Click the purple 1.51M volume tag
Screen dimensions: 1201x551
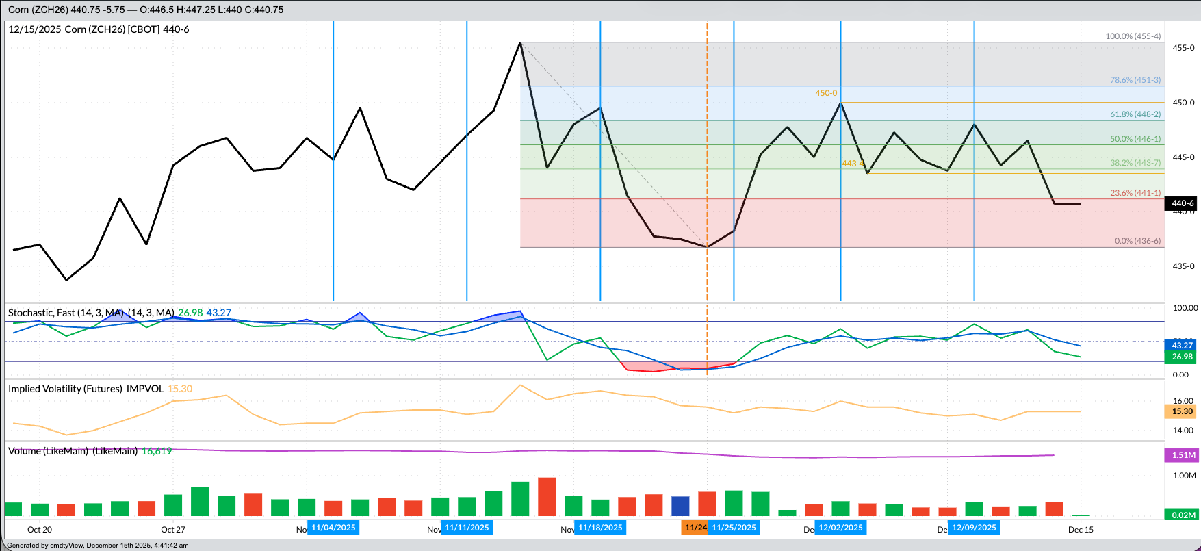pos(1182,455)
